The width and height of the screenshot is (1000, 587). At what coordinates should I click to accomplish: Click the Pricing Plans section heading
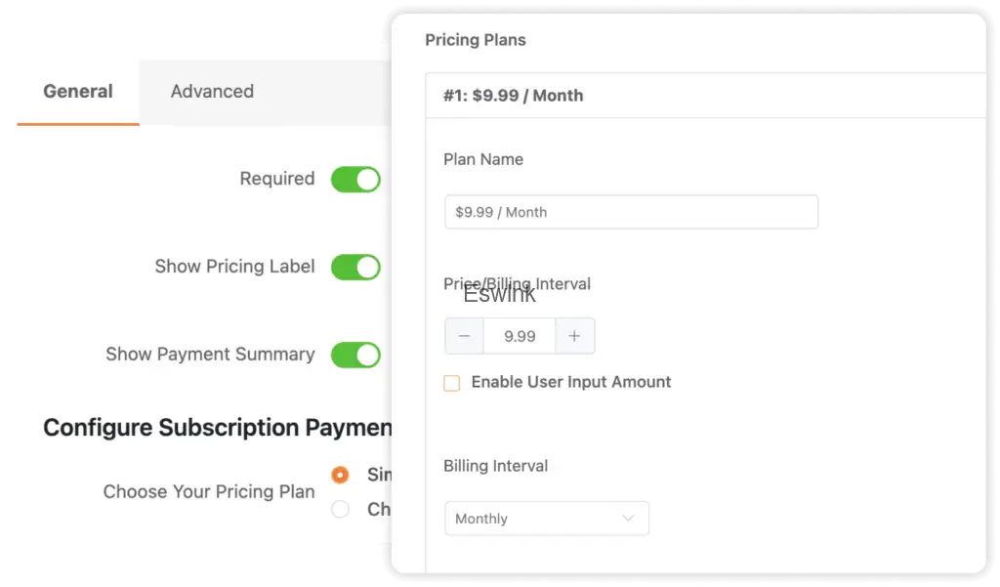476,40
